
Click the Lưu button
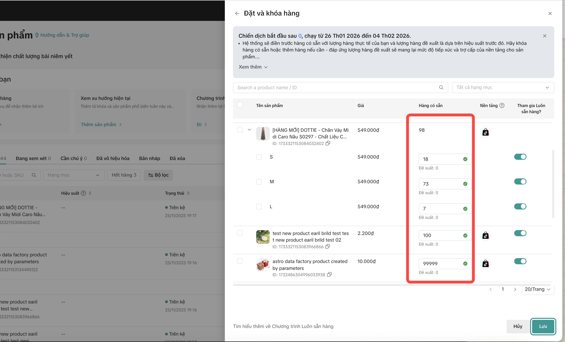pos(543,326)
